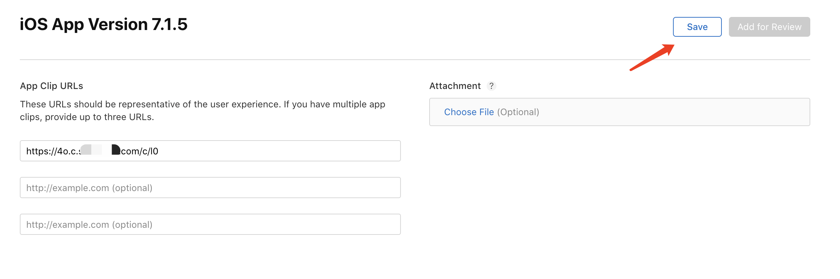Focus the third optional URL input field
The image size is (840, 279).
tap(210, 224)
